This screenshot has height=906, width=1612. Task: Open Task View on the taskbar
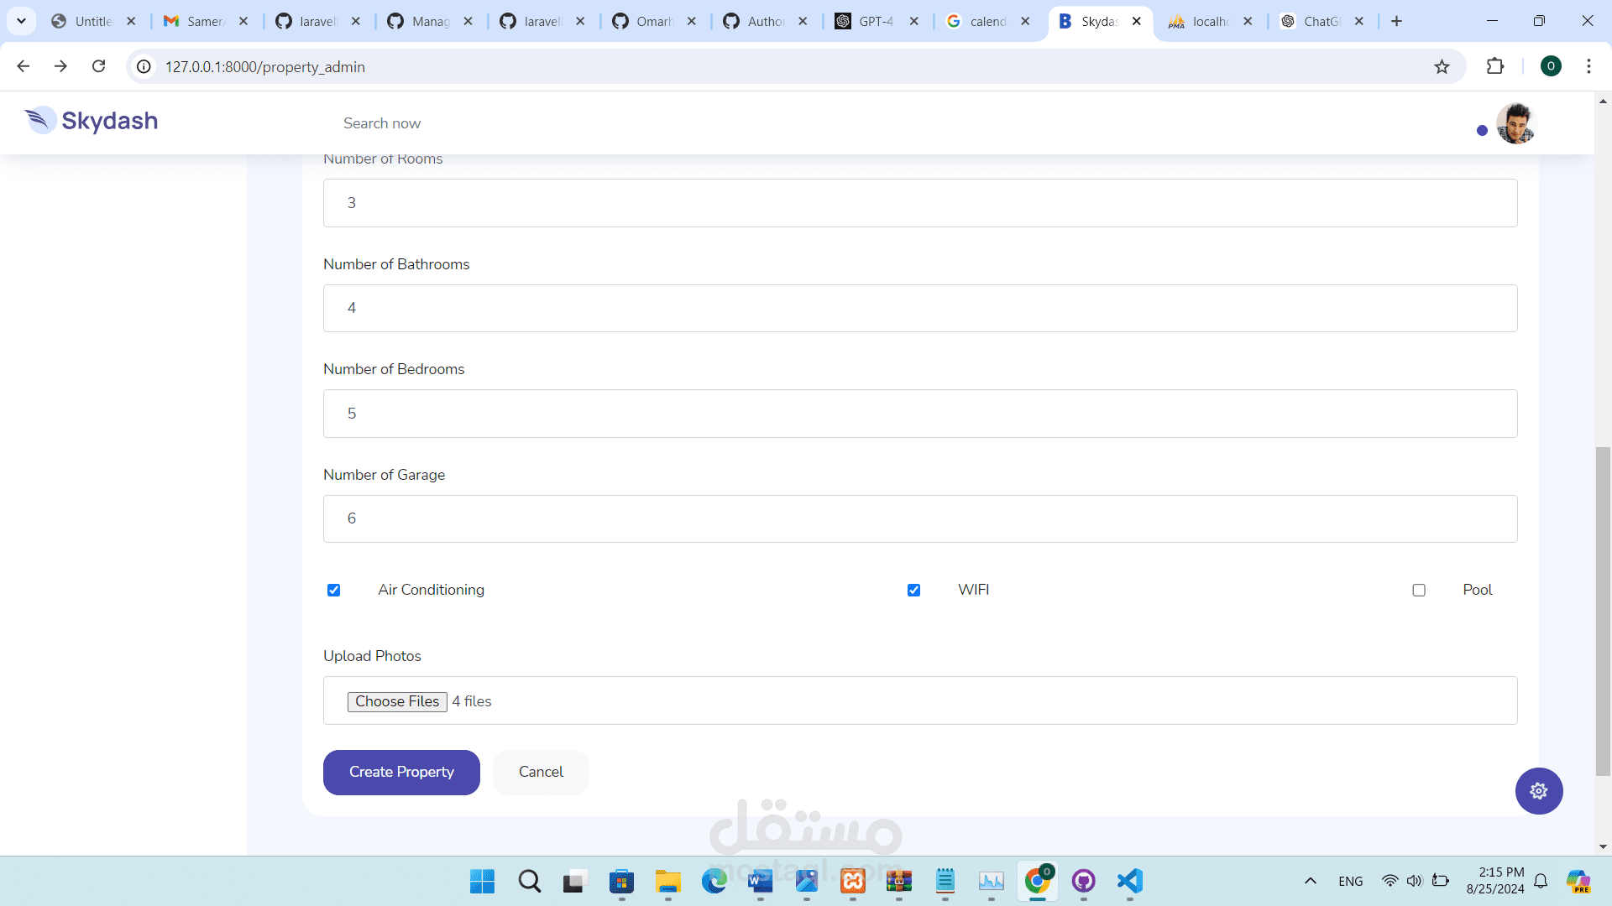574,881
